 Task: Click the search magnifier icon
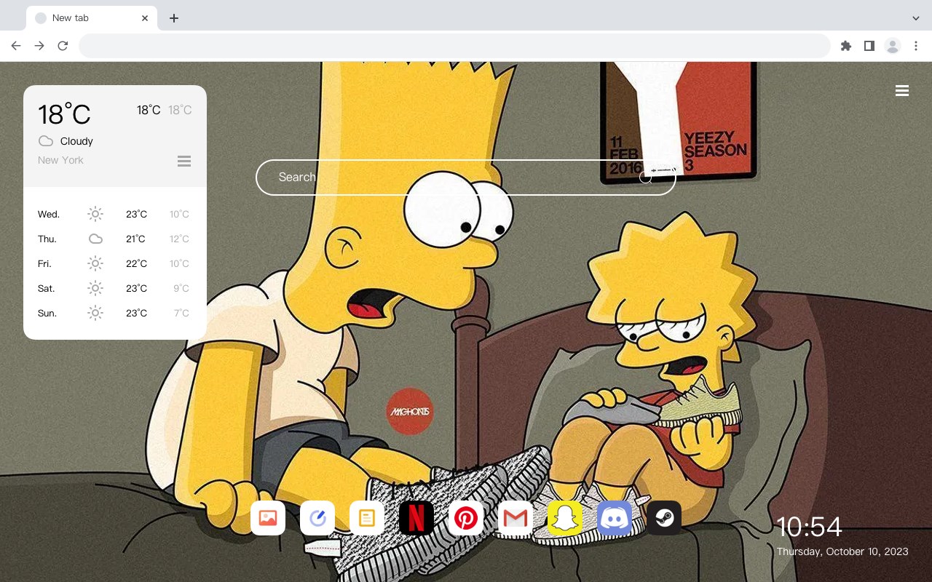pos(646,178)
